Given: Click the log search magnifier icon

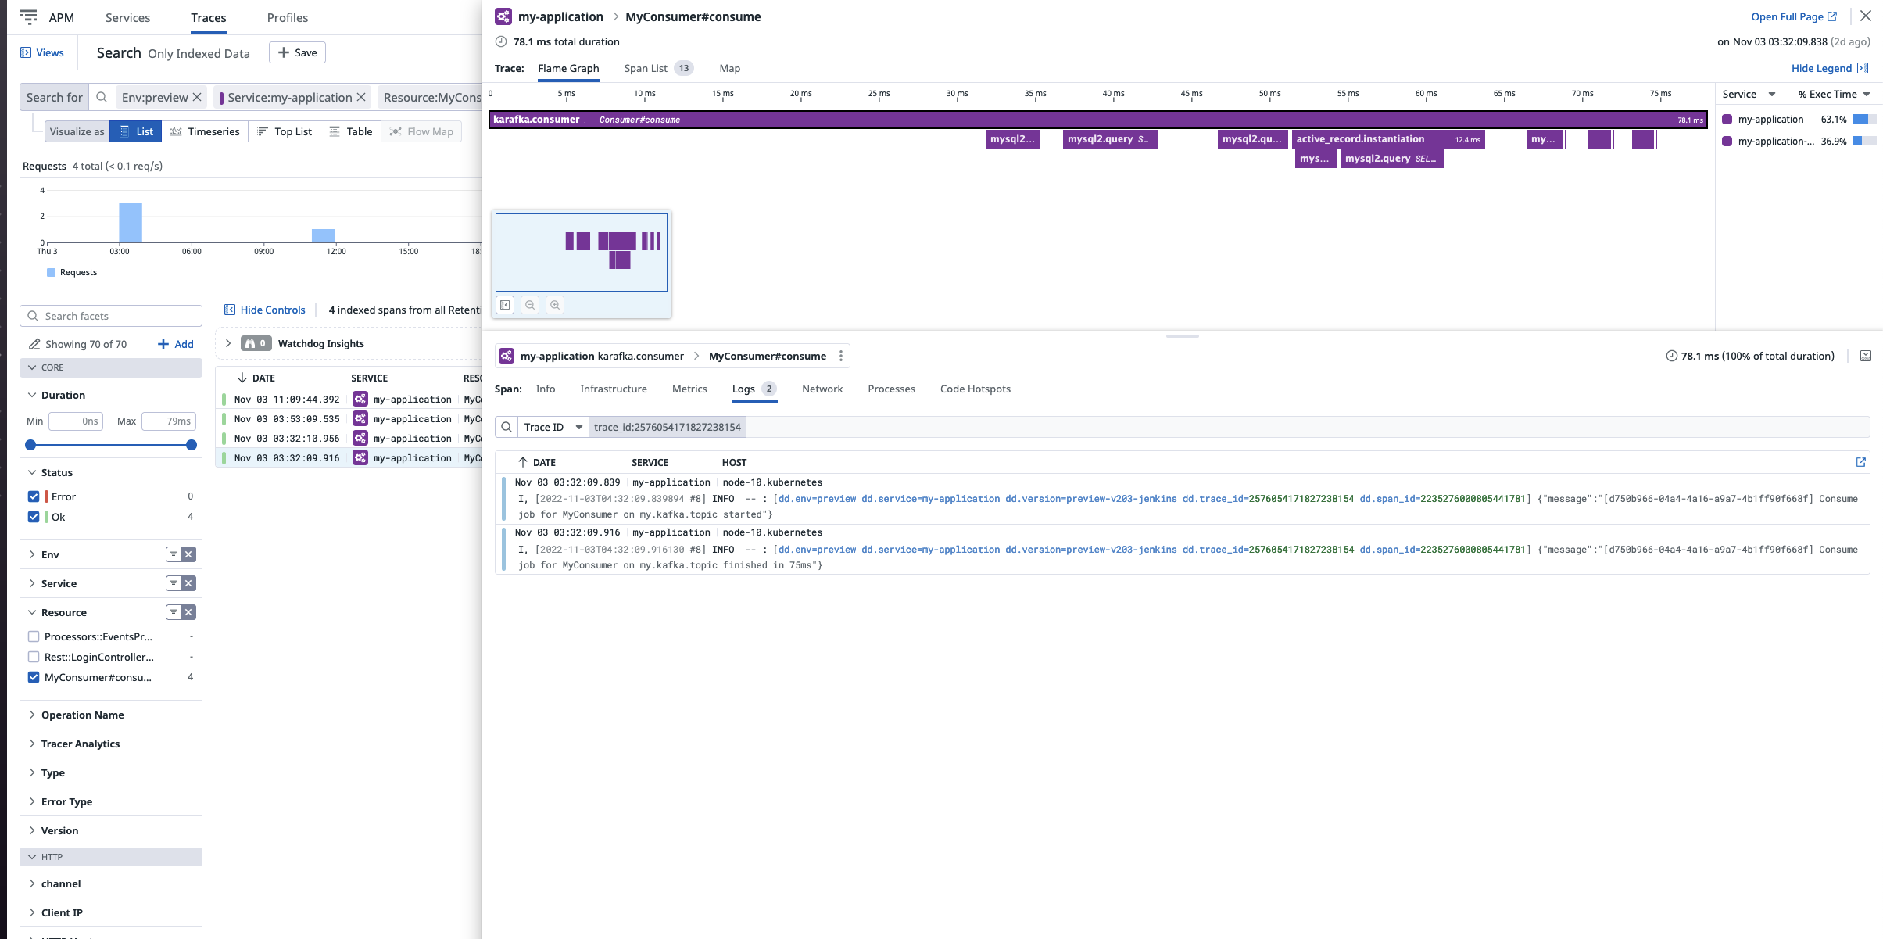Looking at the screenshot, I should [507, 427].
